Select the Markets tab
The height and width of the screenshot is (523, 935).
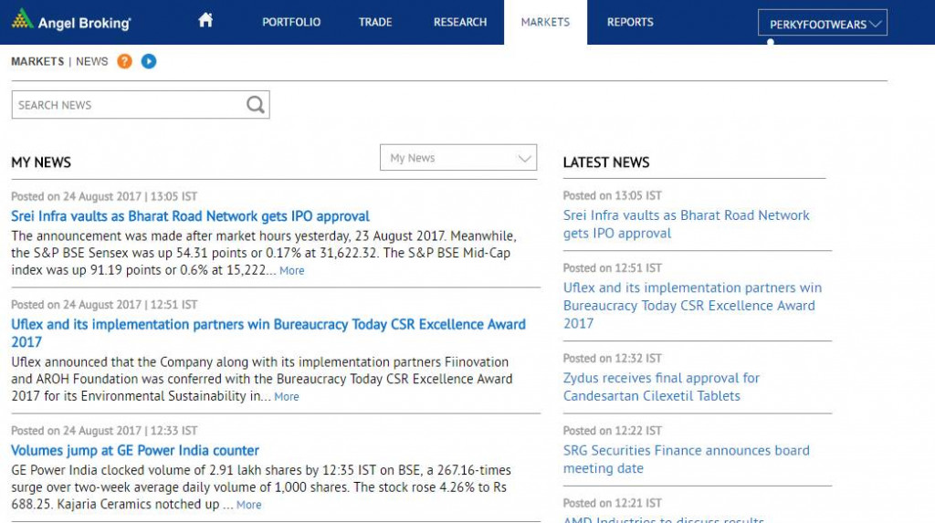[x=545, y=22]
